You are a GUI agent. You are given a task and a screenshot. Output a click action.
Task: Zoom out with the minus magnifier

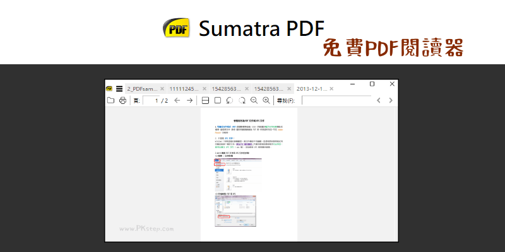[x=254, y=100]
